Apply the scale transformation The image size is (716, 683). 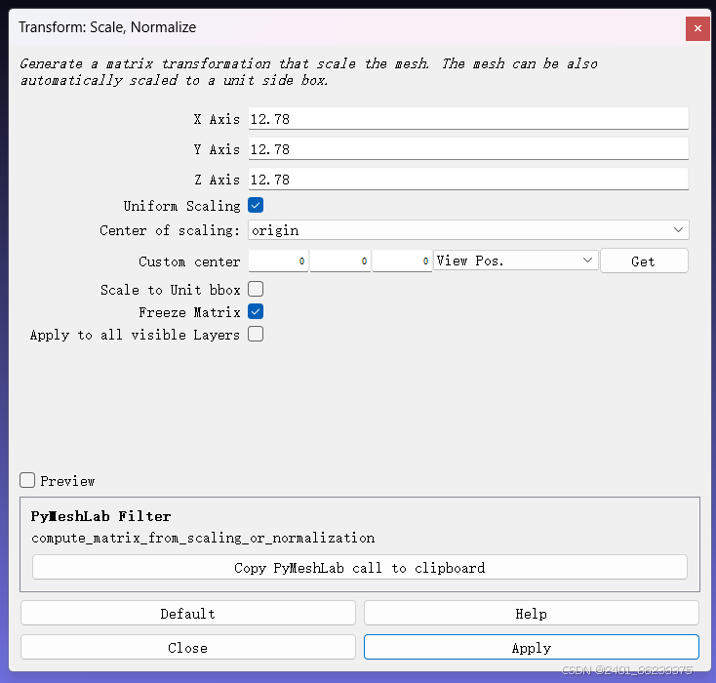(531, 647)
